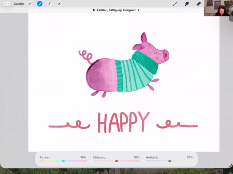
Task: Click the Farbton 50% value
Action: pos(83,157)
